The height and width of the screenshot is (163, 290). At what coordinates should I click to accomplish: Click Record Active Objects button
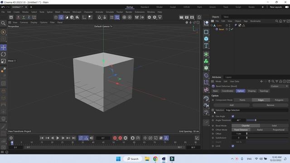click(115, 138)
